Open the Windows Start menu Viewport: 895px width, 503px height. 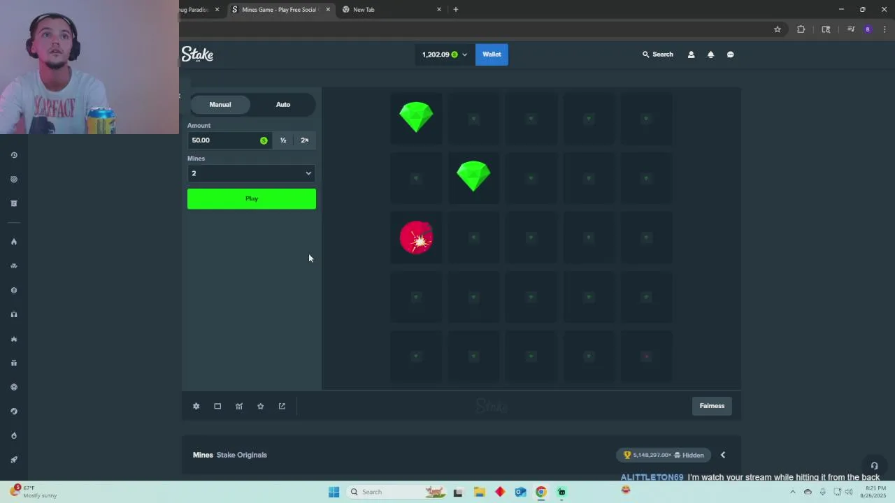(334, 492)
